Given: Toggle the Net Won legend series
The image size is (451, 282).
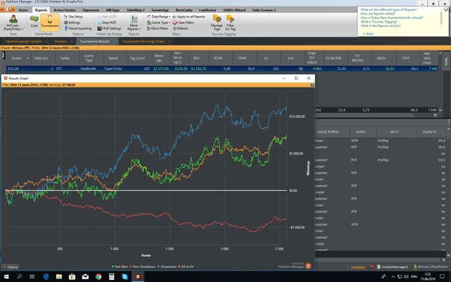Looking at the screenshot, I should click(x=120, y=267).
